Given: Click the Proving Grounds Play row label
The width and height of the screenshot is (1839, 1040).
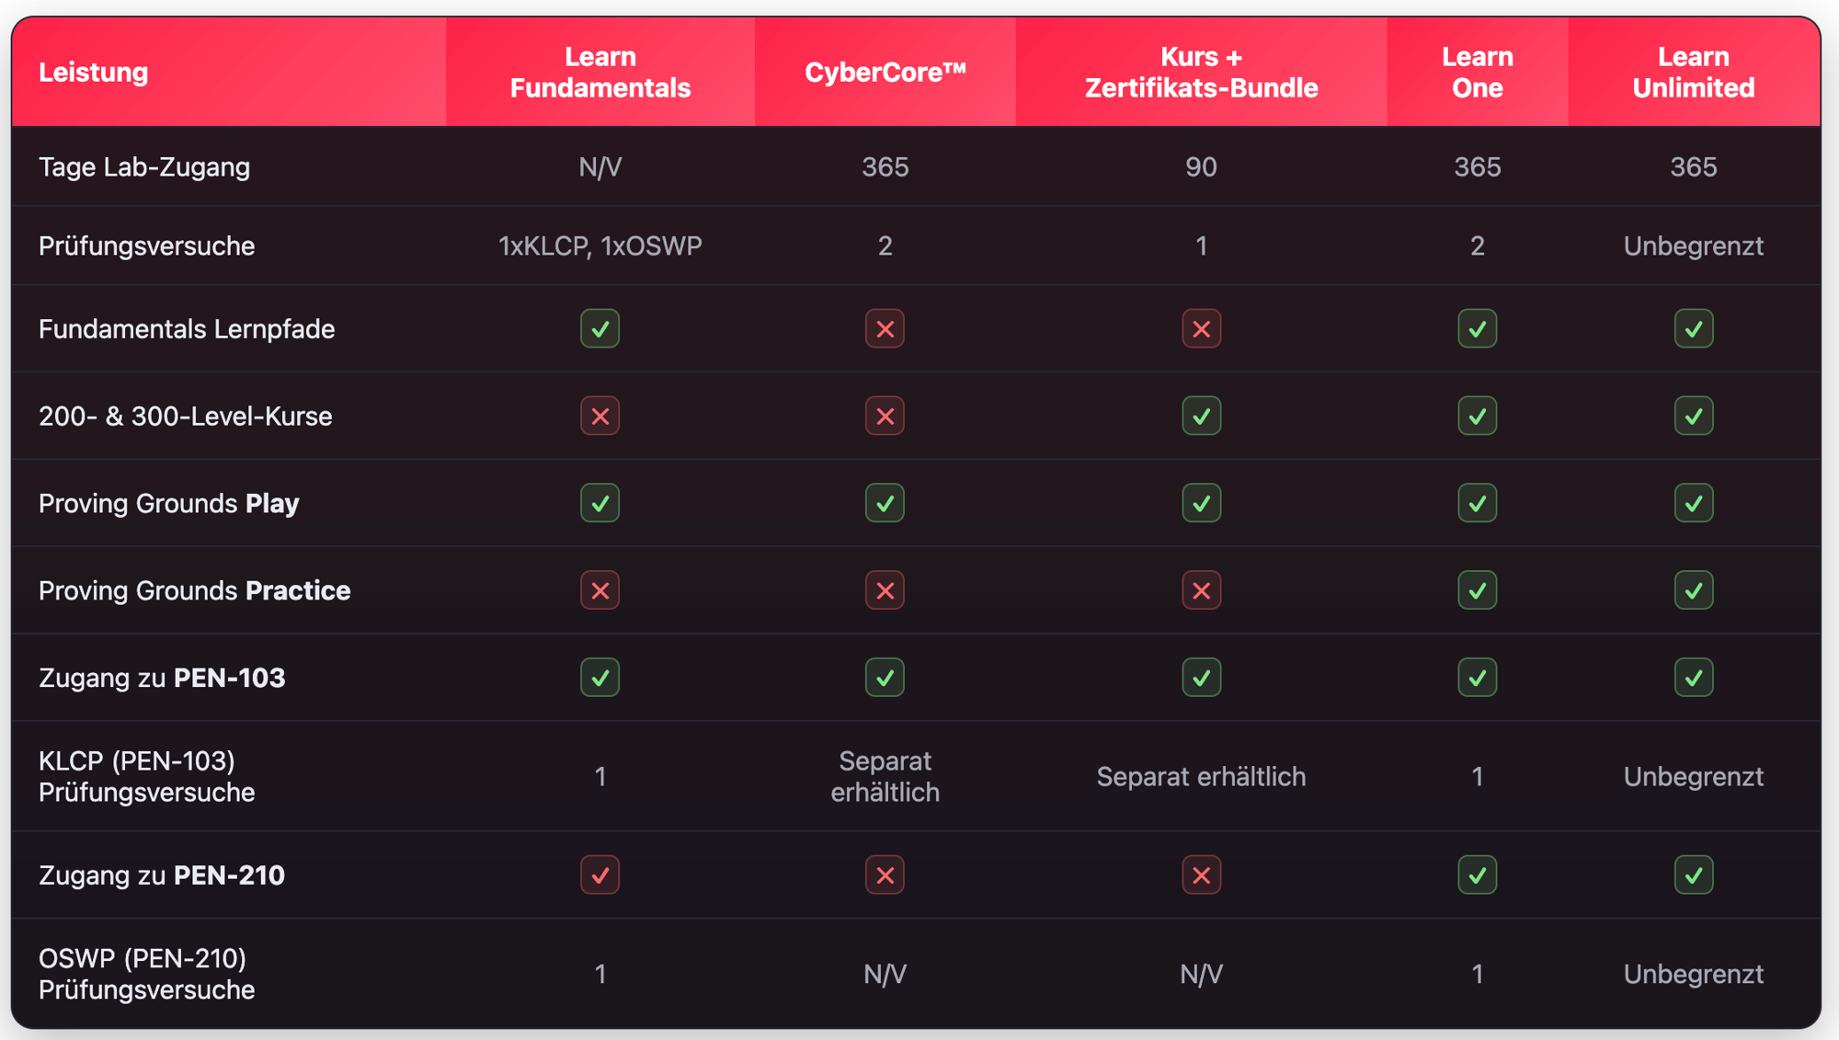Looking at the screenshot, I should [x=168, y=503].
